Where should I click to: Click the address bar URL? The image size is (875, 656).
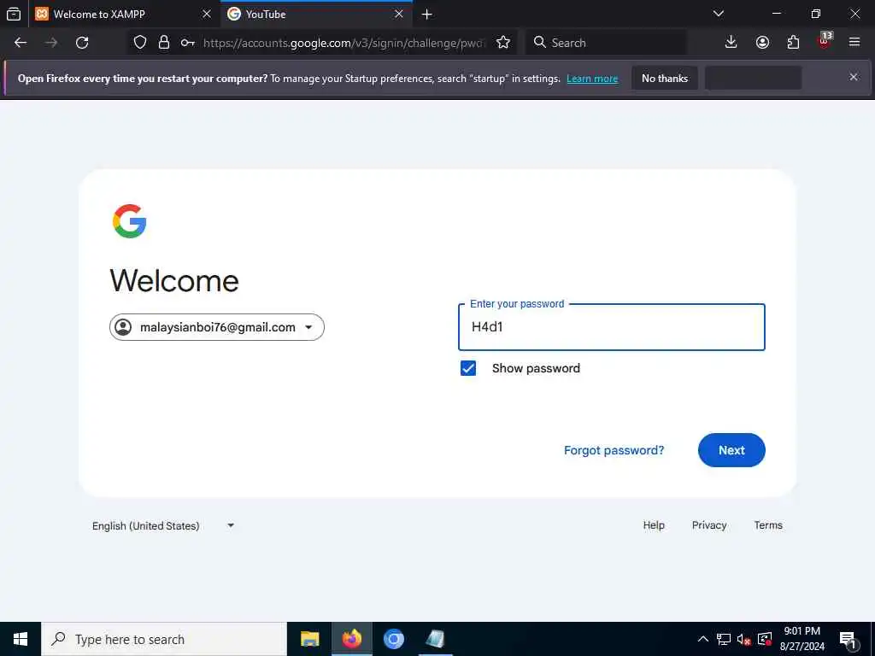[344, 43]
